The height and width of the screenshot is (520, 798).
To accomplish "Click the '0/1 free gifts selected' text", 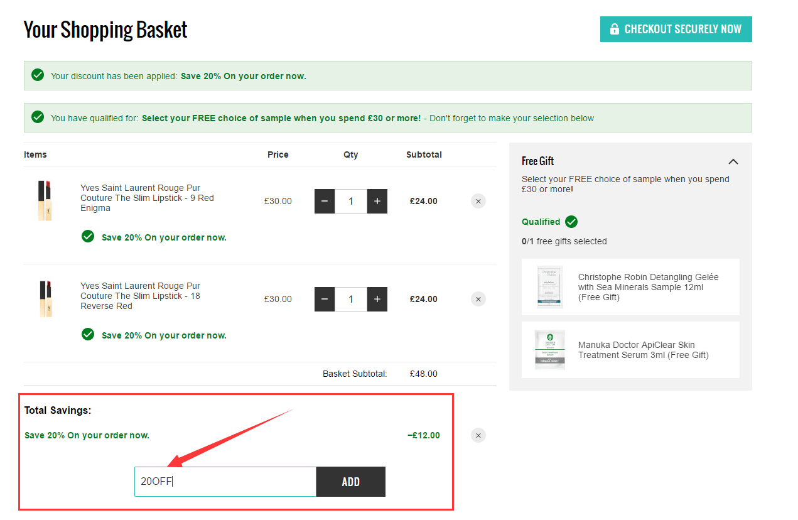I will pyautogui.click(x=564, y=241).
